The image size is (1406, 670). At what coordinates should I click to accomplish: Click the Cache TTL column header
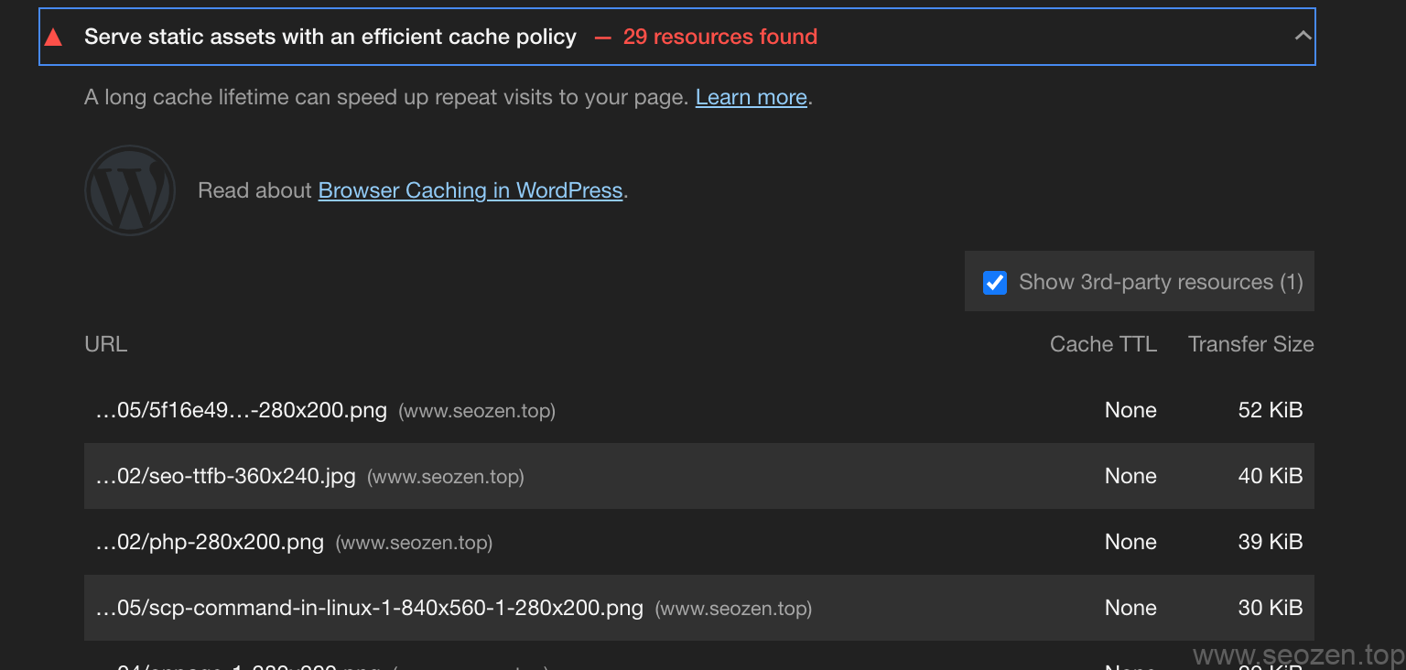(1103, 344)
